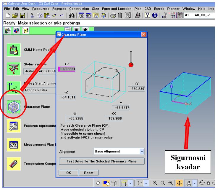The width and height of the screenshot is (218, 191).
Task: Click the -Z value field -54.1611
Action: click(x=67, y=97)
